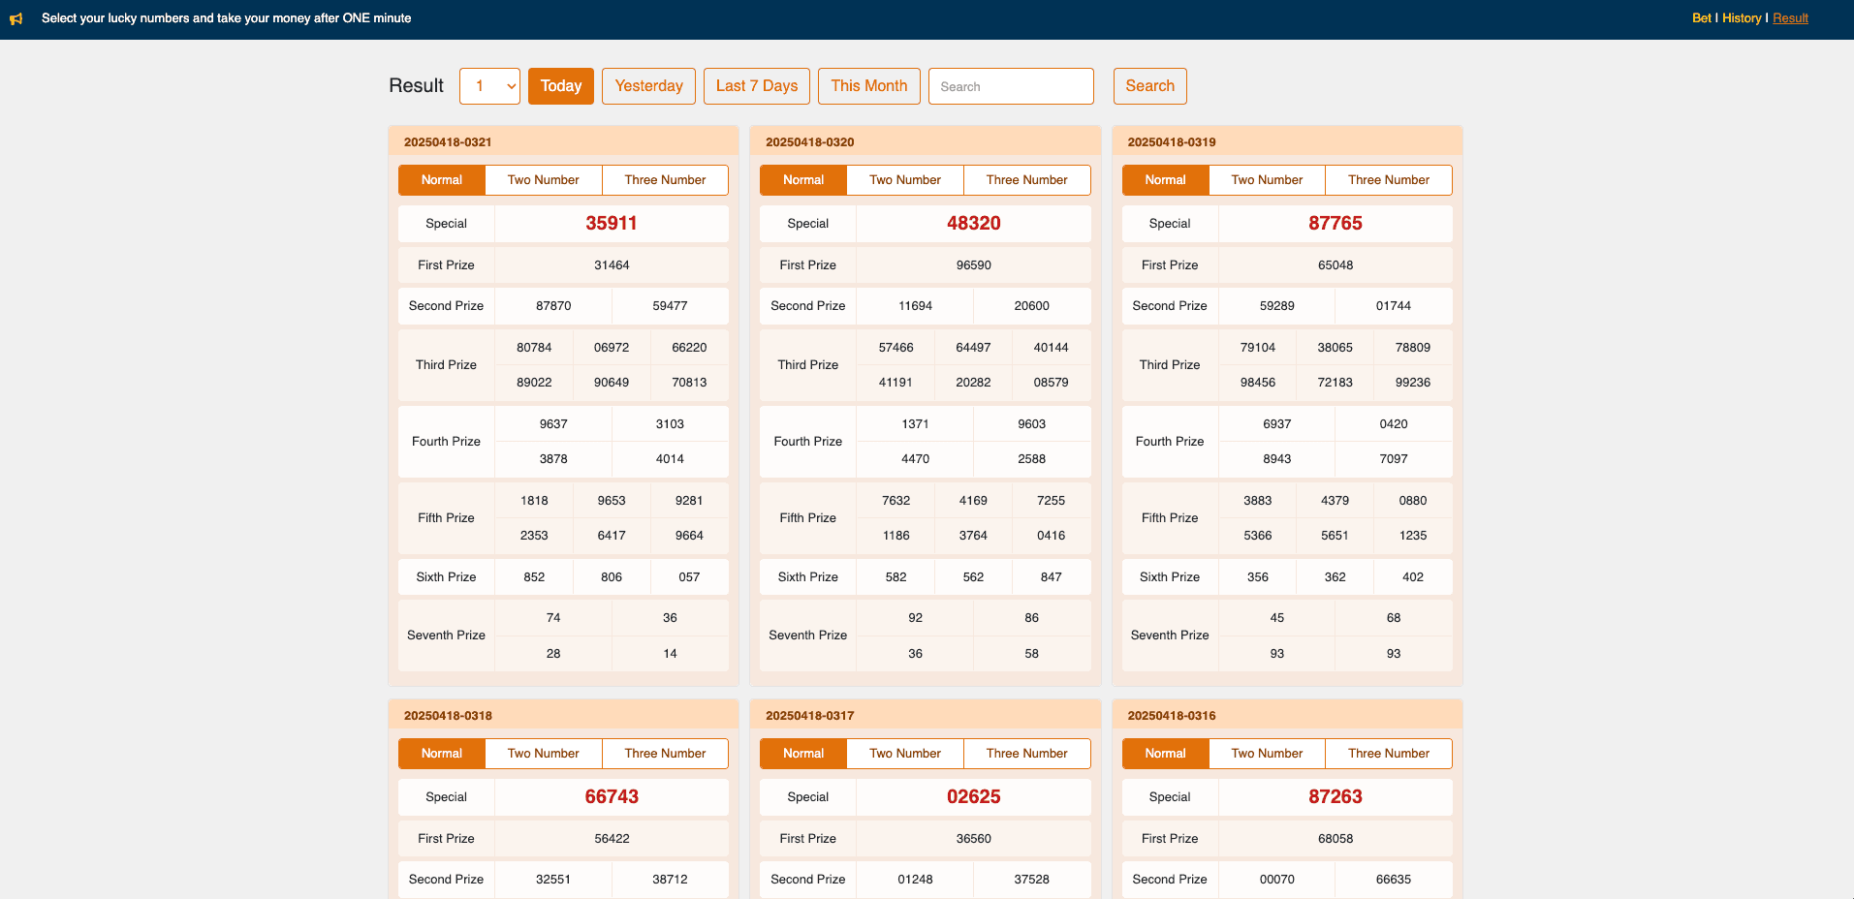Open the History link in header
The height and width of the screenshot is (899, 1854).
coord(1742,18)
